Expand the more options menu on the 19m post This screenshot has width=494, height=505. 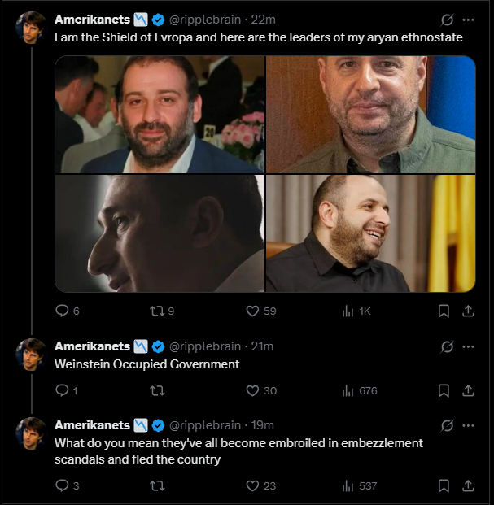pos(468,425)
